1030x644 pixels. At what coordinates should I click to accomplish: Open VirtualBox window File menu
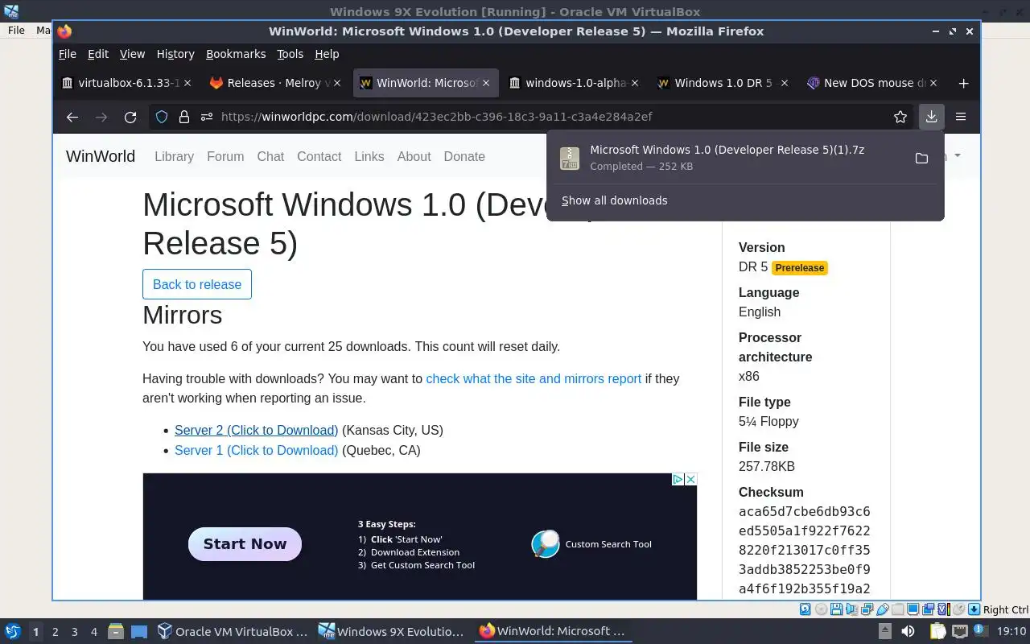coord(16,30)
